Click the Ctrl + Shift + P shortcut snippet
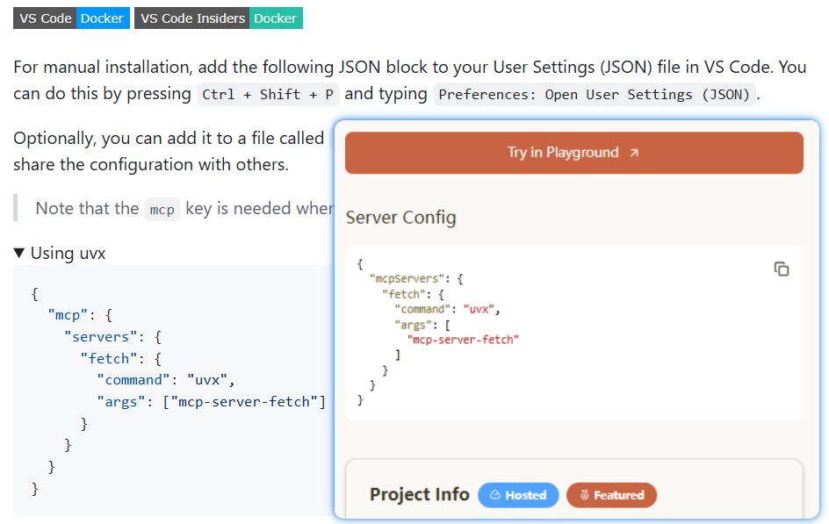Image resolution: width=829 pixels, height=524 pixels. (x=268, y=95)
